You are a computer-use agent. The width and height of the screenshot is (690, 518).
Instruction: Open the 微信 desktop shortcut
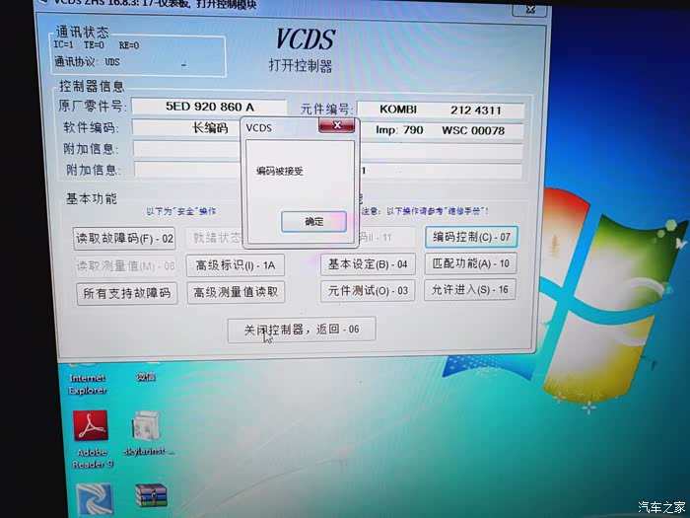point(146,376)
